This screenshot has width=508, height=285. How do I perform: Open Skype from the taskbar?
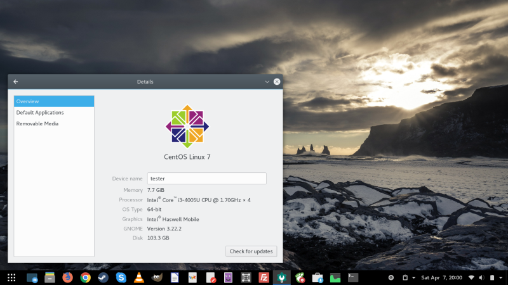coord(121,277)
